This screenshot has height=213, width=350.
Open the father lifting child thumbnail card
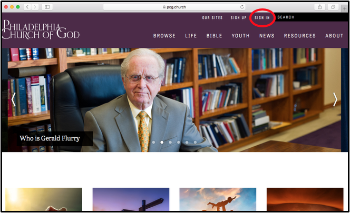point(218,199)
